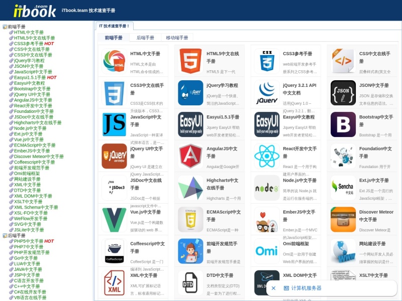Click the Easyui1.5.1手册 EasyUI icon

click(x=190, y=124)
